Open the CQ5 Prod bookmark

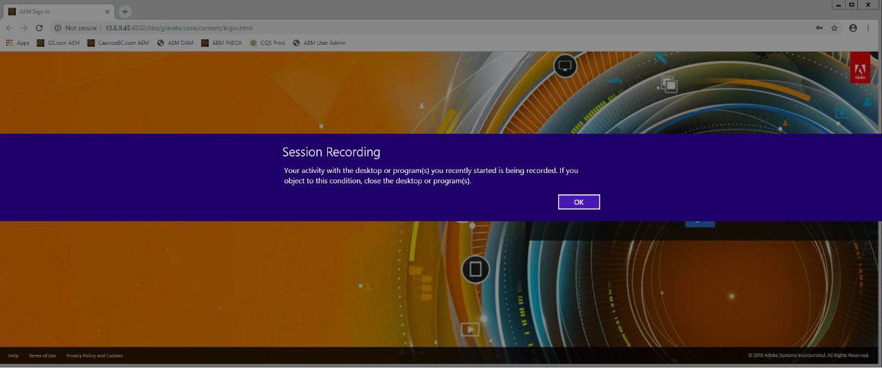(267, 43)
